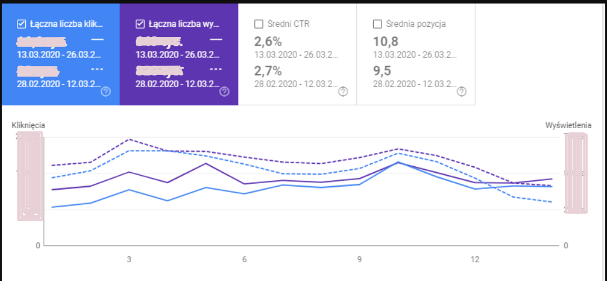Enable the Średnia pozycja checkbox
This screenshot has width=607, height=281.
pyautogui.click(x=377, y=24)
